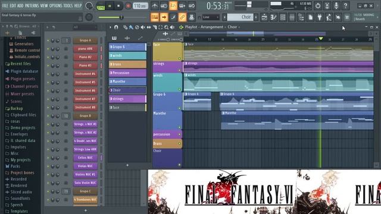
Task: Toggle Song/Pattern mode button
Action: coord(101,6)
